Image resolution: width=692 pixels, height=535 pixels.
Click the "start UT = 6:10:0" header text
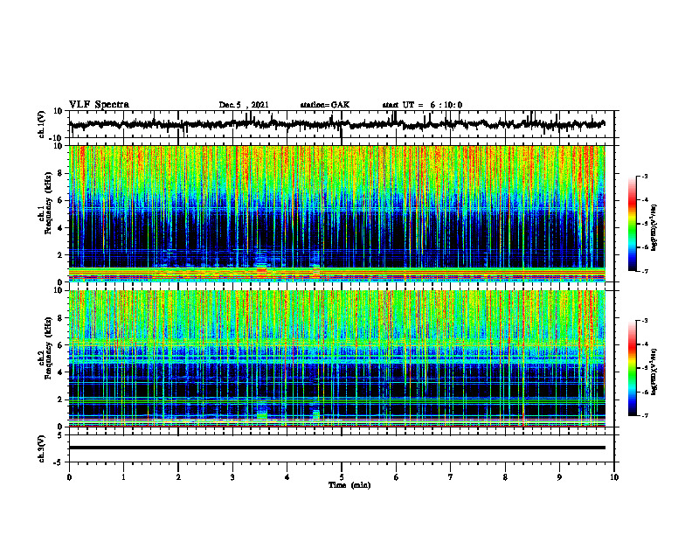pos(422,105)
